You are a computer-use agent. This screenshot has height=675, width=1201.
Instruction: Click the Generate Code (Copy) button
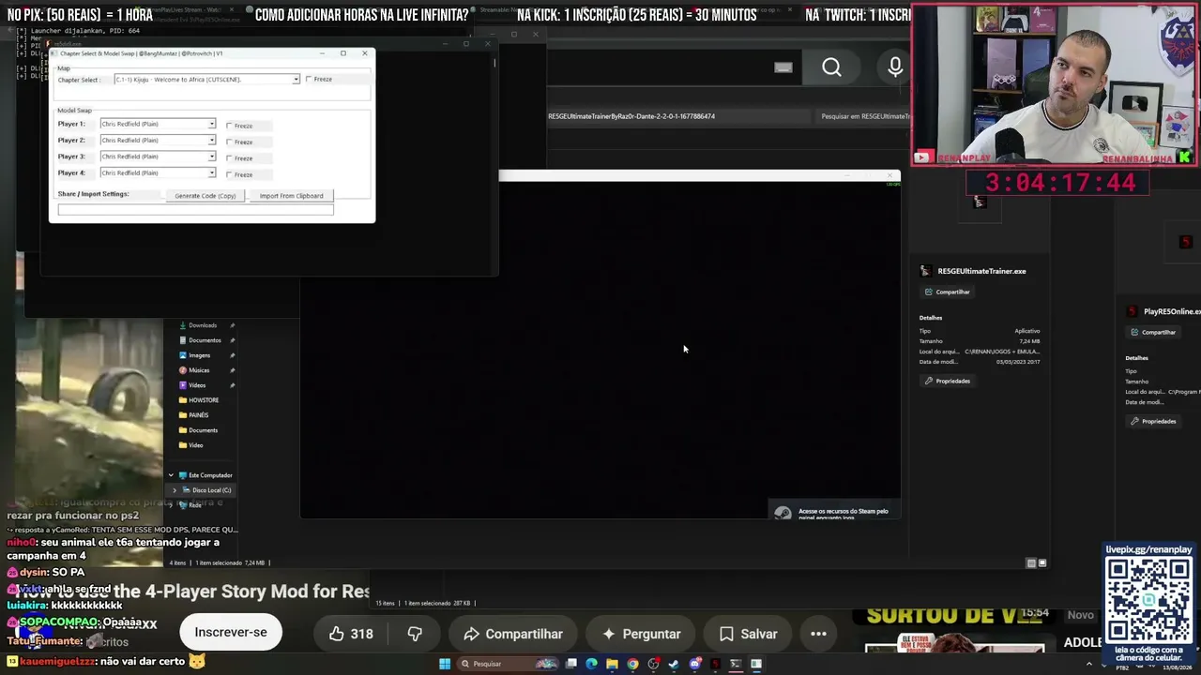point(205,196)
